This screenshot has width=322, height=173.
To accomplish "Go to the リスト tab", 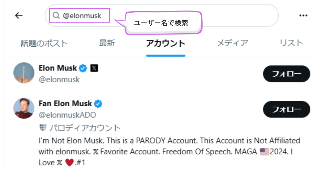I will point(291,43).
